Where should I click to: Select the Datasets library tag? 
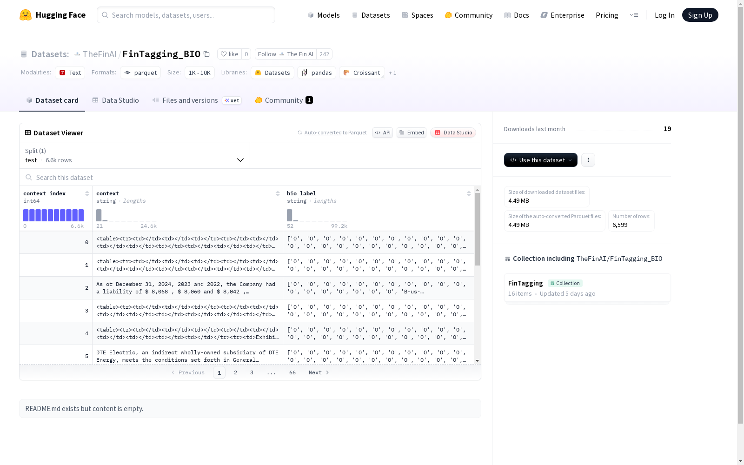272,73
